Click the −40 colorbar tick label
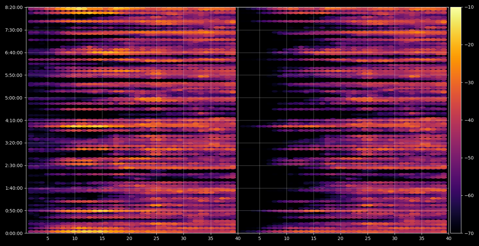Screen dimensions: 479x246 [469, 120]
